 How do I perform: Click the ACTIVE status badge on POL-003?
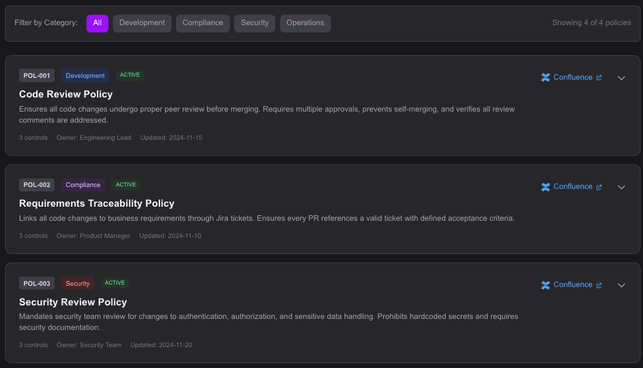click(115, 283)
